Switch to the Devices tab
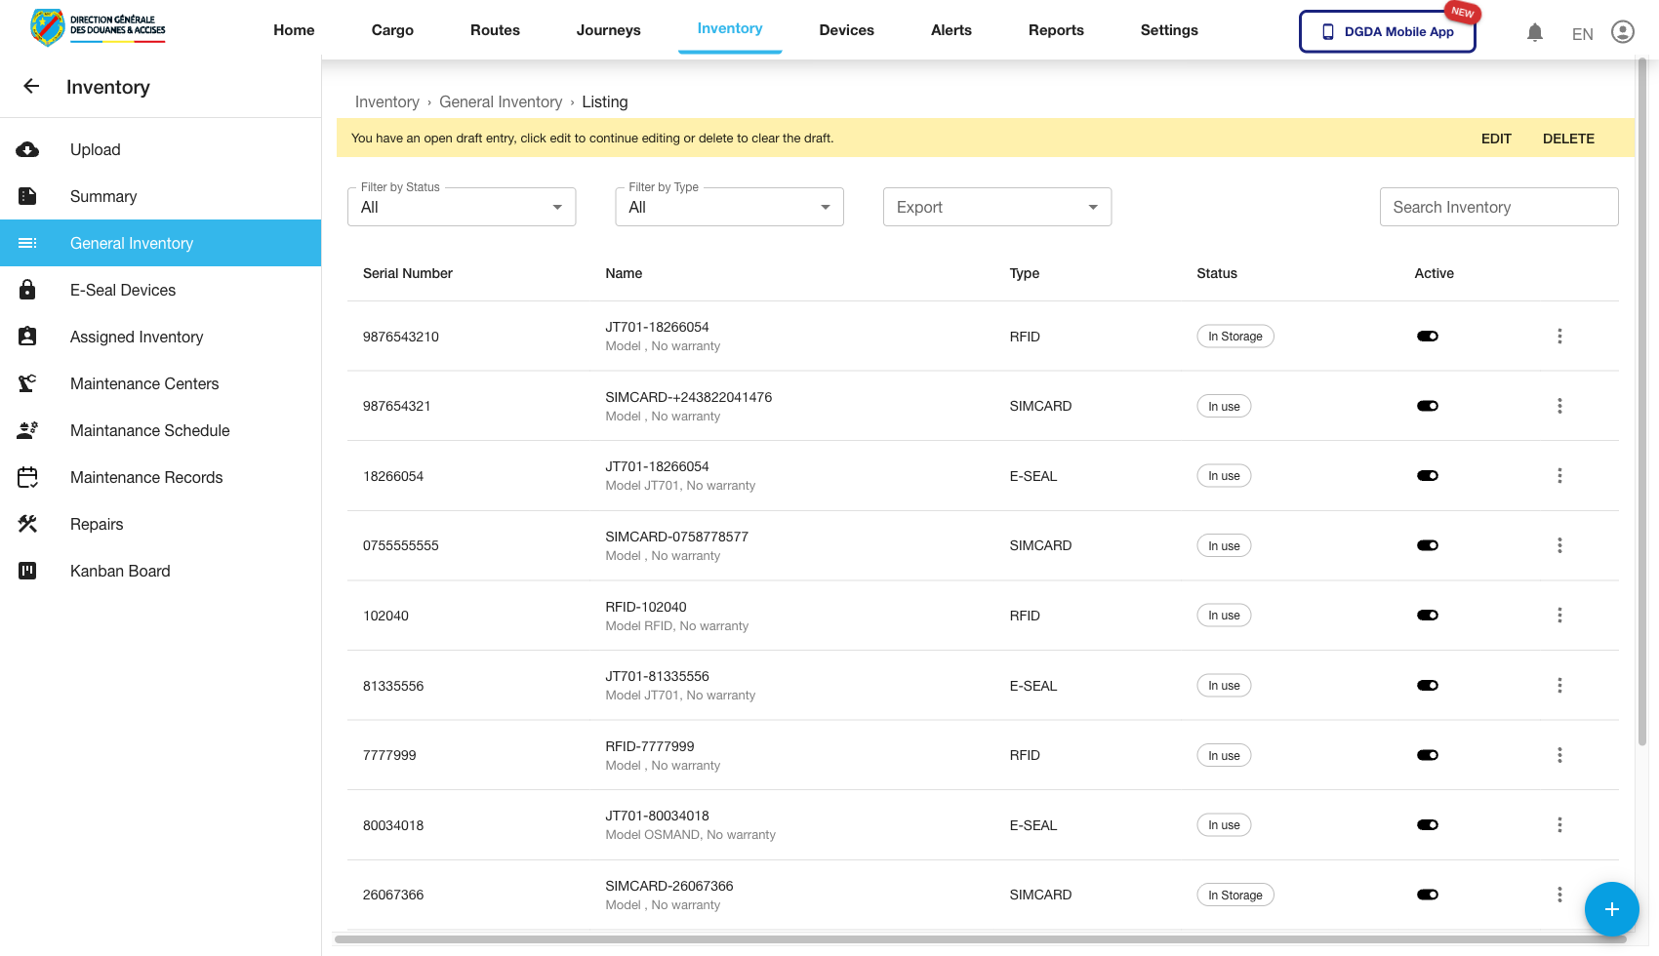The image size is (1659, 956). click(x=846, y=30)
